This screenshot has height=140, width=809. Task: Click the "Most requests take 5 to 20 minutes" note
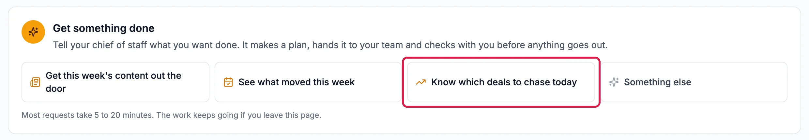point(88,115)
